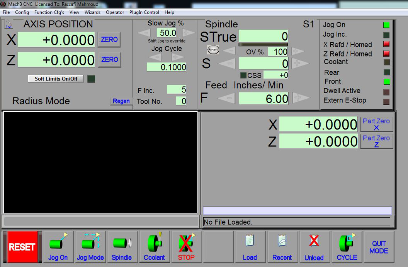408x267 pixels.
Task: Click the Rear tool post LED
Action: click(x=387, y=72)
